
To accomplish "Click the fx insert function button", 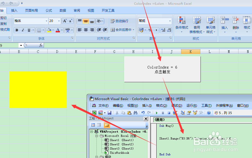I will pyautogui.click(x=41, y=45).
